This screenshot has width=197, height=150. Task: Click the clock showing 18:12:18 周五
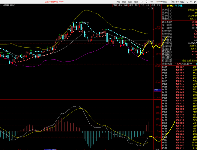(178, 2)
